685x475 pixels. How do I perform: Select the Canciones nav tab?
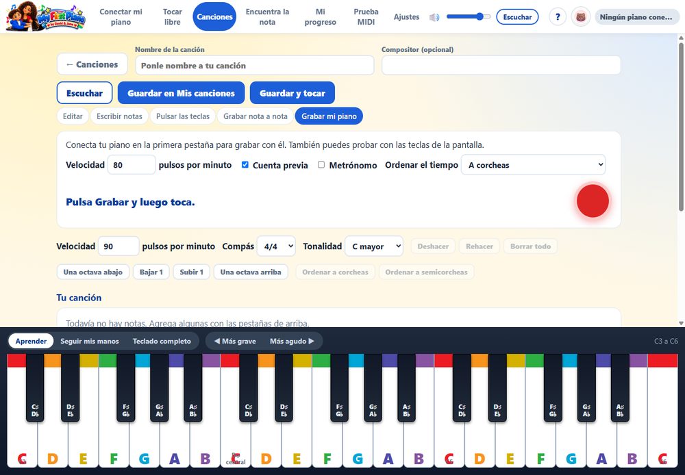(x=214, y=16)
